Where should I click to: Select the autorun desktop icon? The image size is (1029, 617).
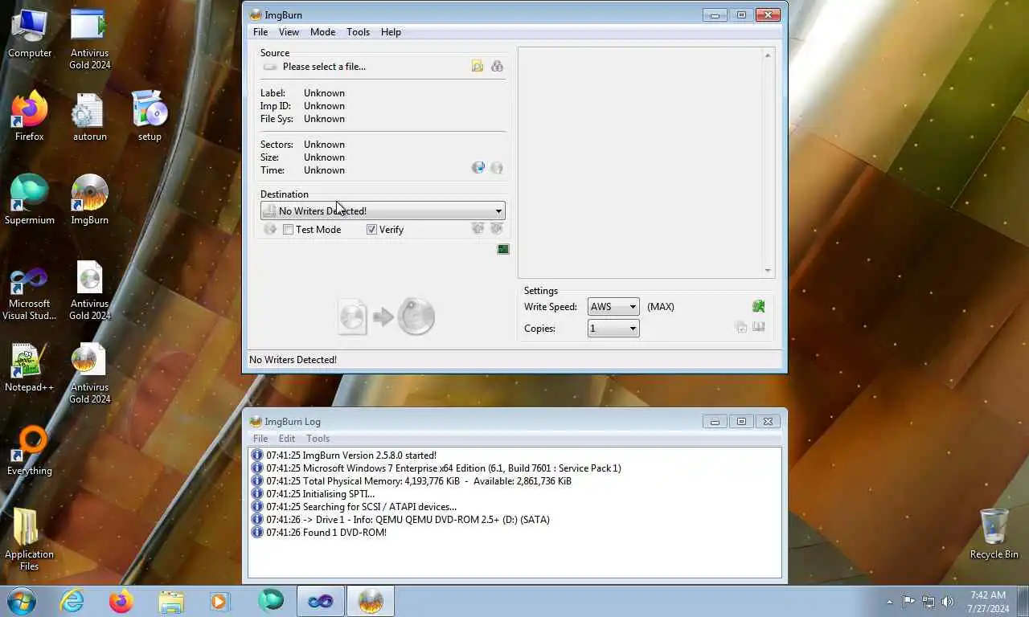click(x=89, y=117)
